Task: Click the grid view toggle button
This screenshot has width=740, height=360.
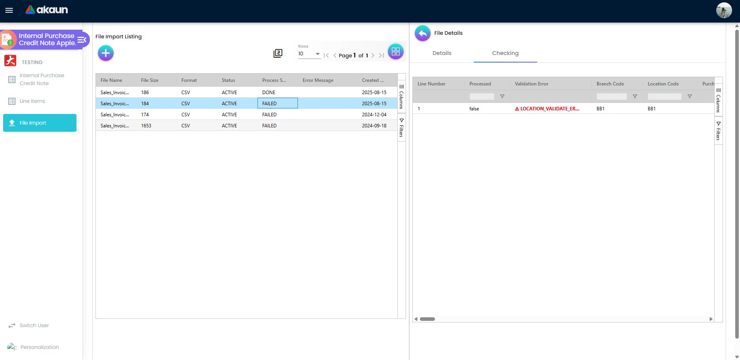Action: 396,51
